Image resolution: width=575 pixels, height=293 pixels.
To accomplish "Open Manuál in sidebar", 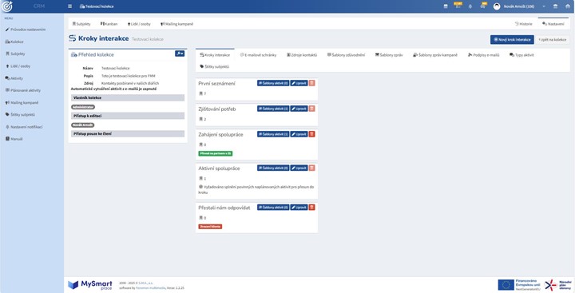I will coord(14,139).
